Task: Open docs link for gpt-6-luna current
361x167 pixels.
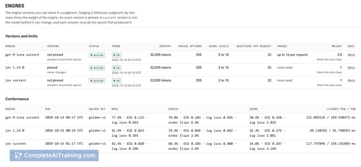Action: pos(351,55)
